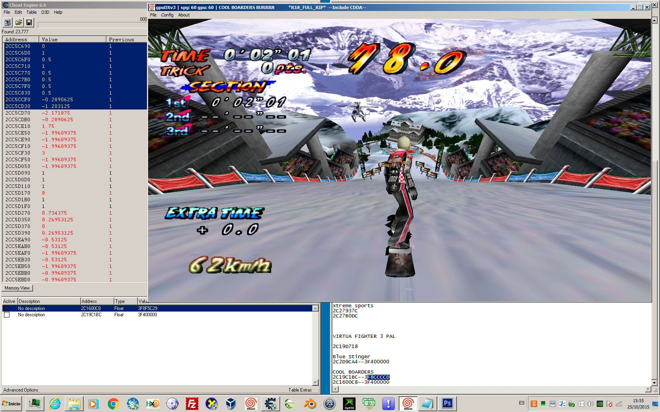This screenshot has height=412, width=660.
Task: Open disc image icon in taskbar
Action: coord(172,403)
